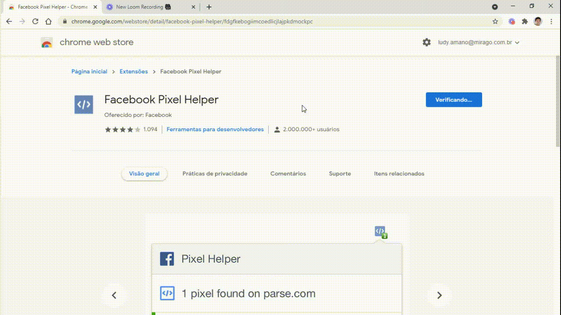561x315 pixels.
Task: Click the Facebook Pixel Helper extension icon
Action: point(84,105)
